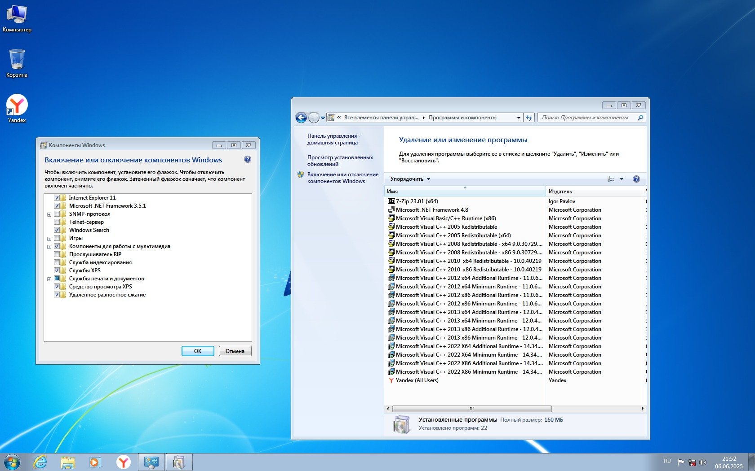The height and width of the screenshot is (471, 755).
Task: Open the view options dropdown arrow
Action: tap(622, 179)
